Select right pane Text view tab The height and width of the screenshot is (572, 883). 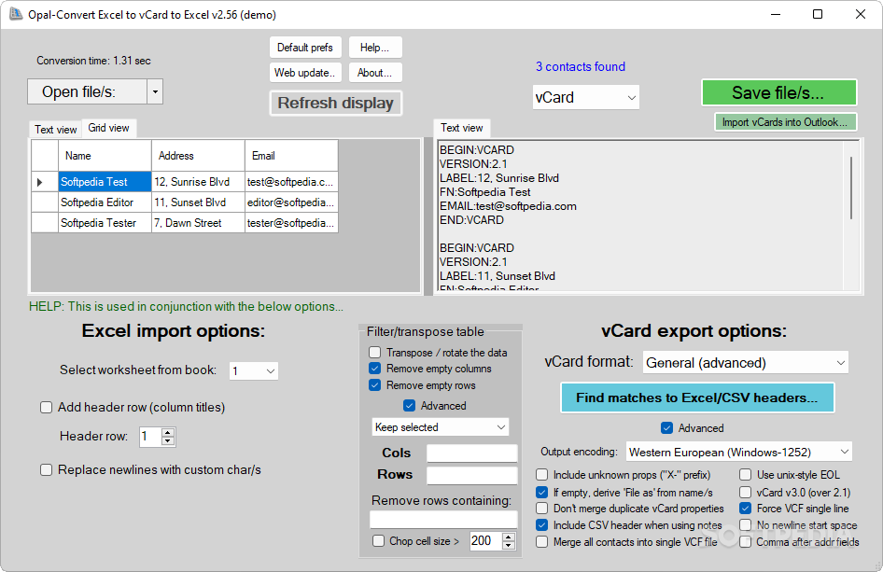[x=462, y=128]
